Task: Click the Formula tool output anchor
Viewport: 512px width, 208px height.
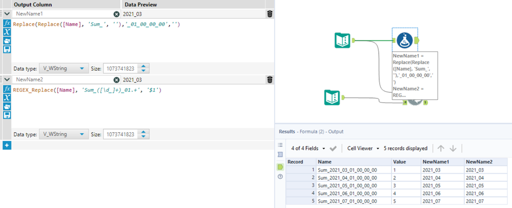Action: tap(416, 40)
